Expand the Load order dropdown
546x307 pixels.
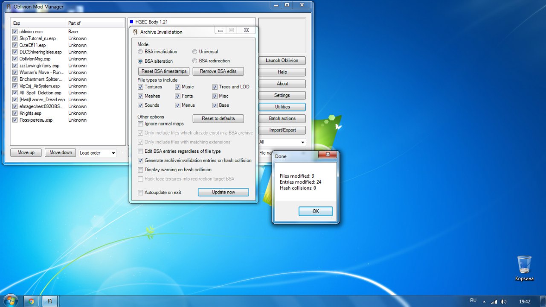point(98,153)
